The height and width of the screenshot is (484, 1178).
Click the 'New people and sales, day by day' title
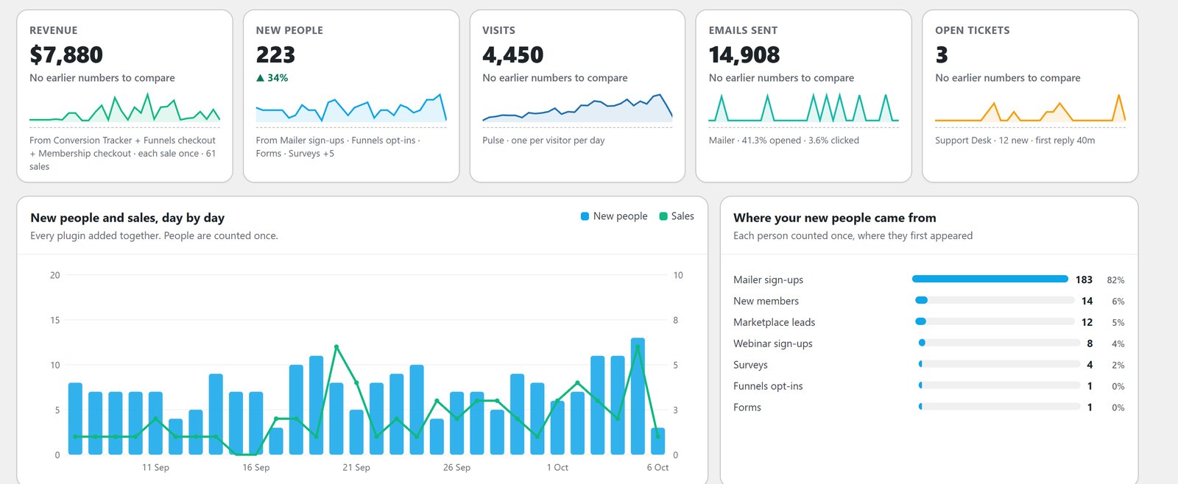[127, 218]
